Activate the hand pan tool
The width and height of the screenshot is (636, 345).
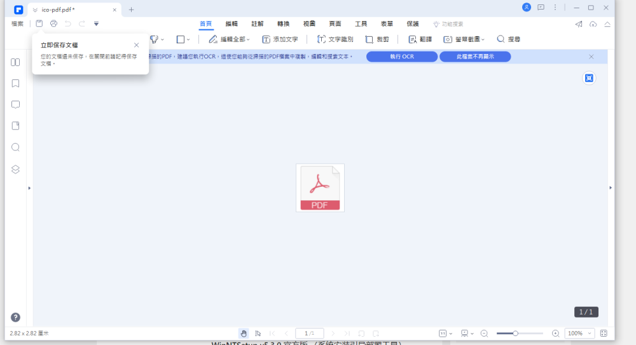point(244,333)
